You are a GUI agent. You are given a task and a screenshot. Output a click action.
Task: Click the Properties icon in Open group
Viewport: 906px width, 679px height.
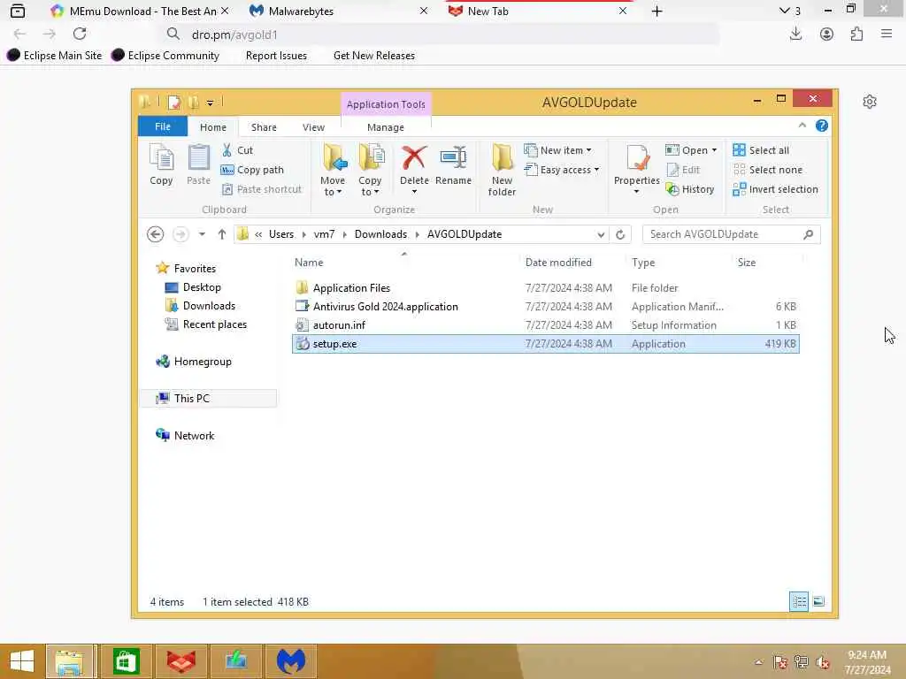(637, 158)
